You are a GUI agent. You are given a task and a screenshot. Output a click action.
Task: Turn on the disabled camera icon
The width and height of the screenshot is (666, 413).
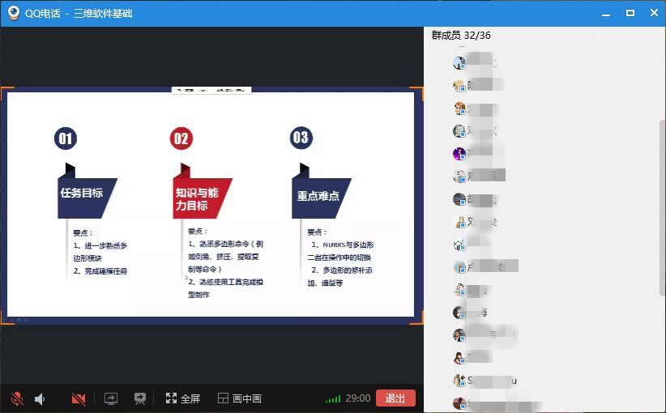79,398
